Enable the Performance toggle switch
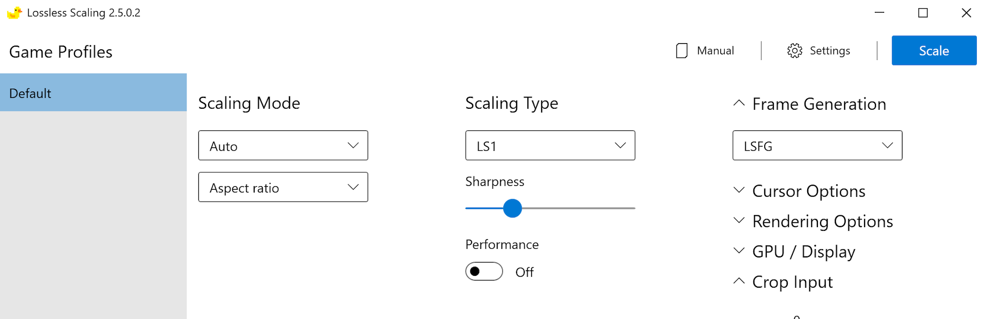 (484, 271)
